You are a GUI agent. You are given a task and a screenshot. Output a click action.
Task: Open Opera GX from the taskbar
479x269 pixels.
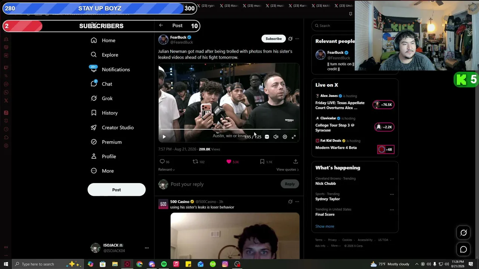(x=127, y=264)
